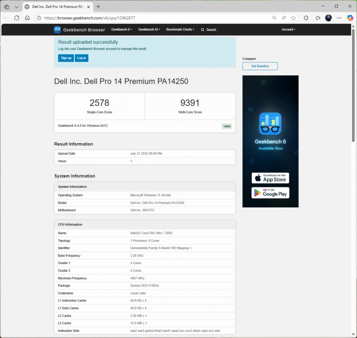View site information lock icon

(39, 18)
